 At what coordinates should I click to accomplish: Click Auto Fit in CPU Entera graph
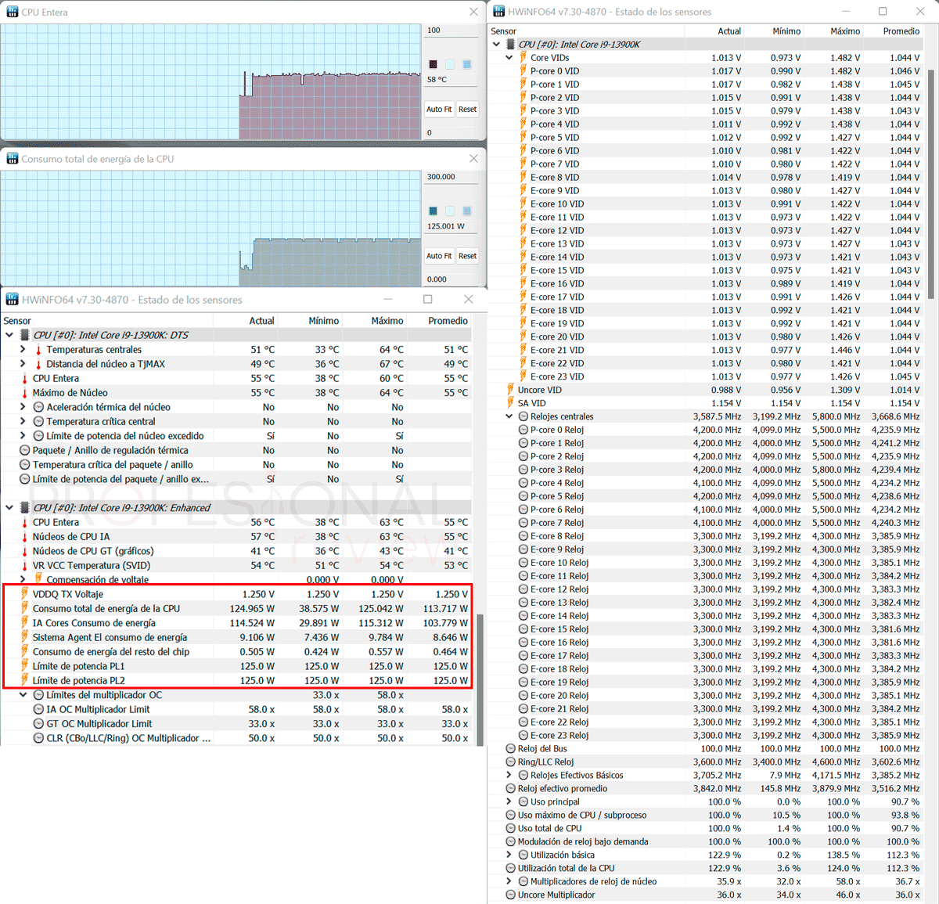(x=439, y=110)
